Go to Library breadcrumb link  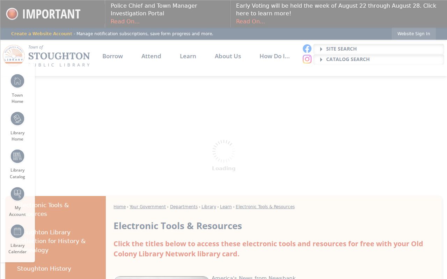point(209,207)
